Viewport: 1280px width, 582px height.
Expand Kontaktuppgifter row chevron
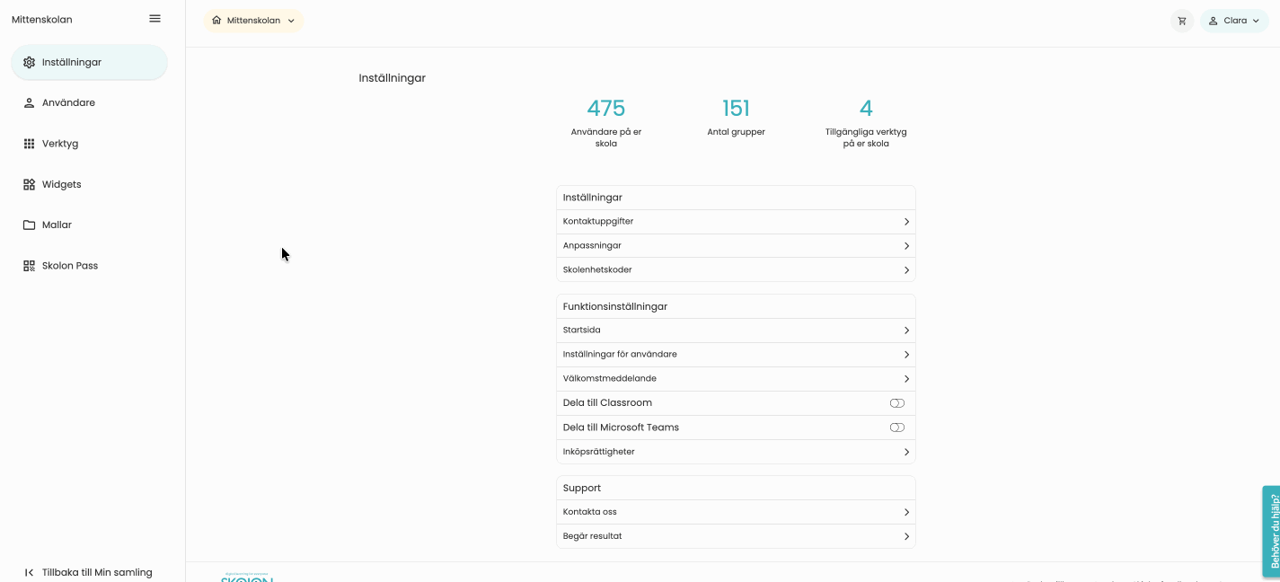[x=906, y=222]
